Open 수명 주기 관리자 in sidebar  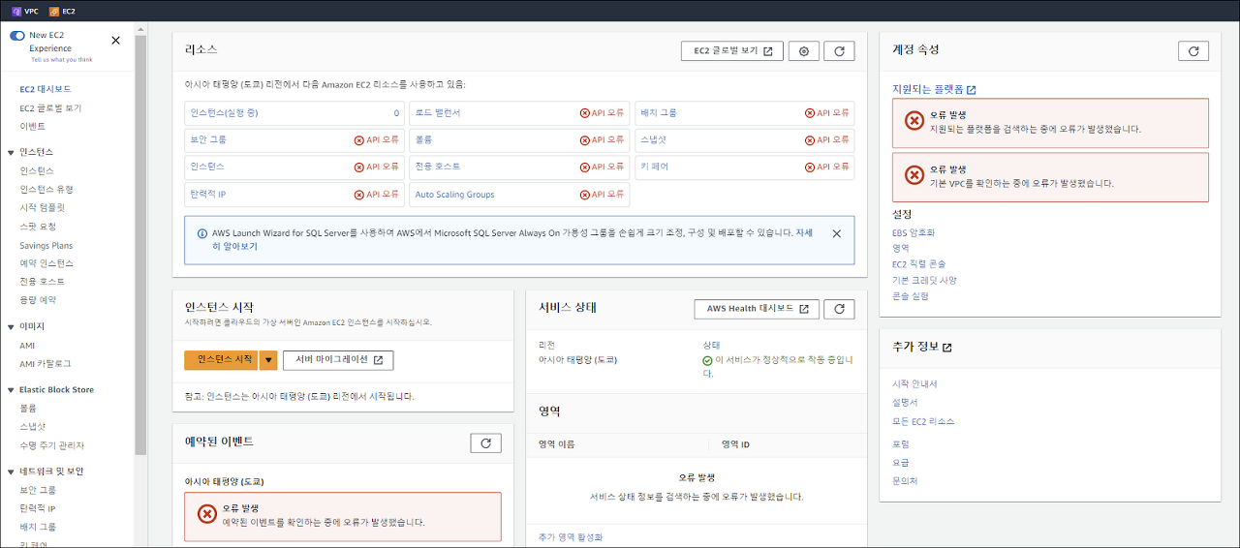(52, 445)
